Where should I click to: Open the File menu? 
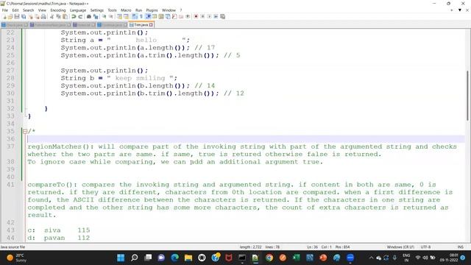pos(5,10)
